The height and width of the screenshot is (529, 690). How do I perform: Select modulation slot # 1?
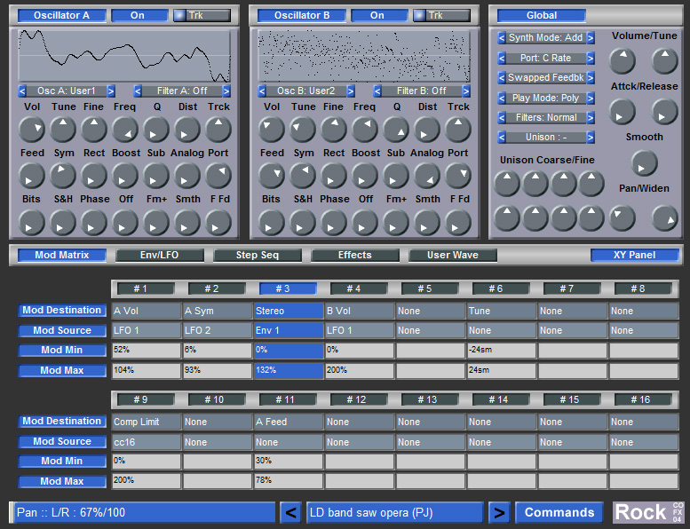pyautogui.click(x=146, y=288)
